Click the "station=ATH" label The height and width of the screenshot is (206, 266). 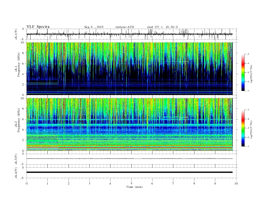click(125, 27)
